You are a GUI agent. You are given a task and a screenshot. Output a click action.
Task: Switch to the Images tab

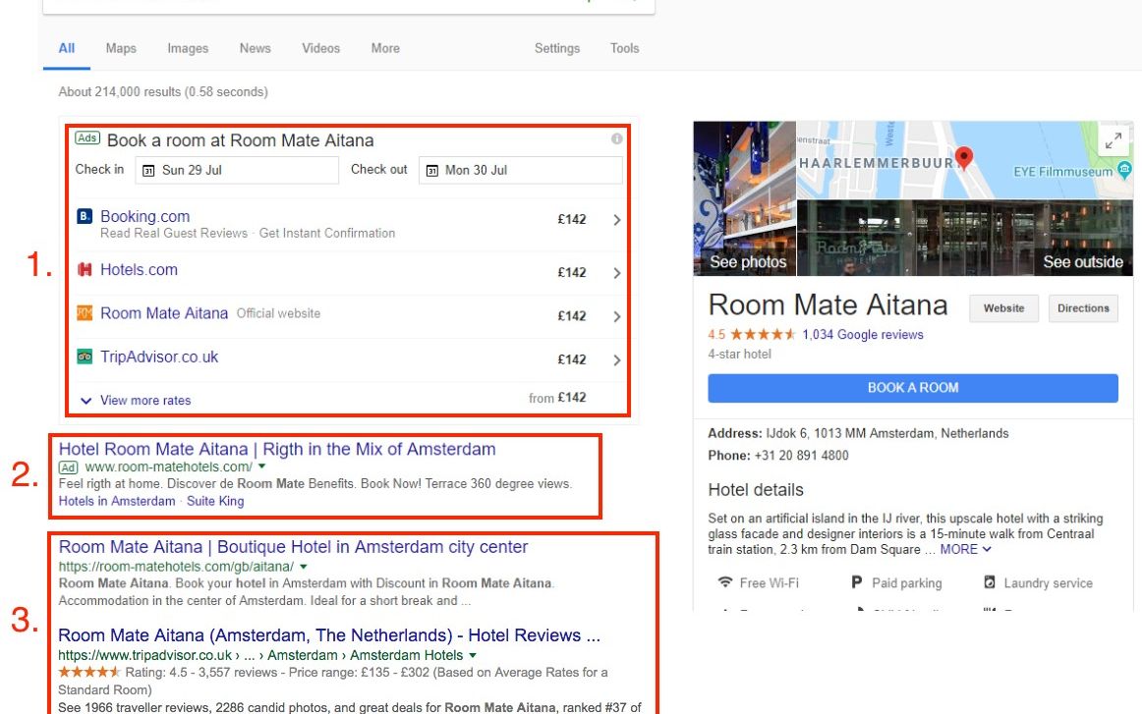click(x=188, y=48)
